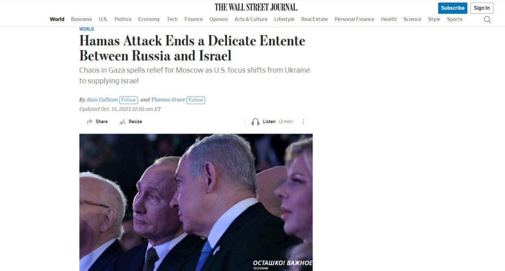Follow author Alan Cullison
This screenshot has width=505, height=271.
point(129,100)
